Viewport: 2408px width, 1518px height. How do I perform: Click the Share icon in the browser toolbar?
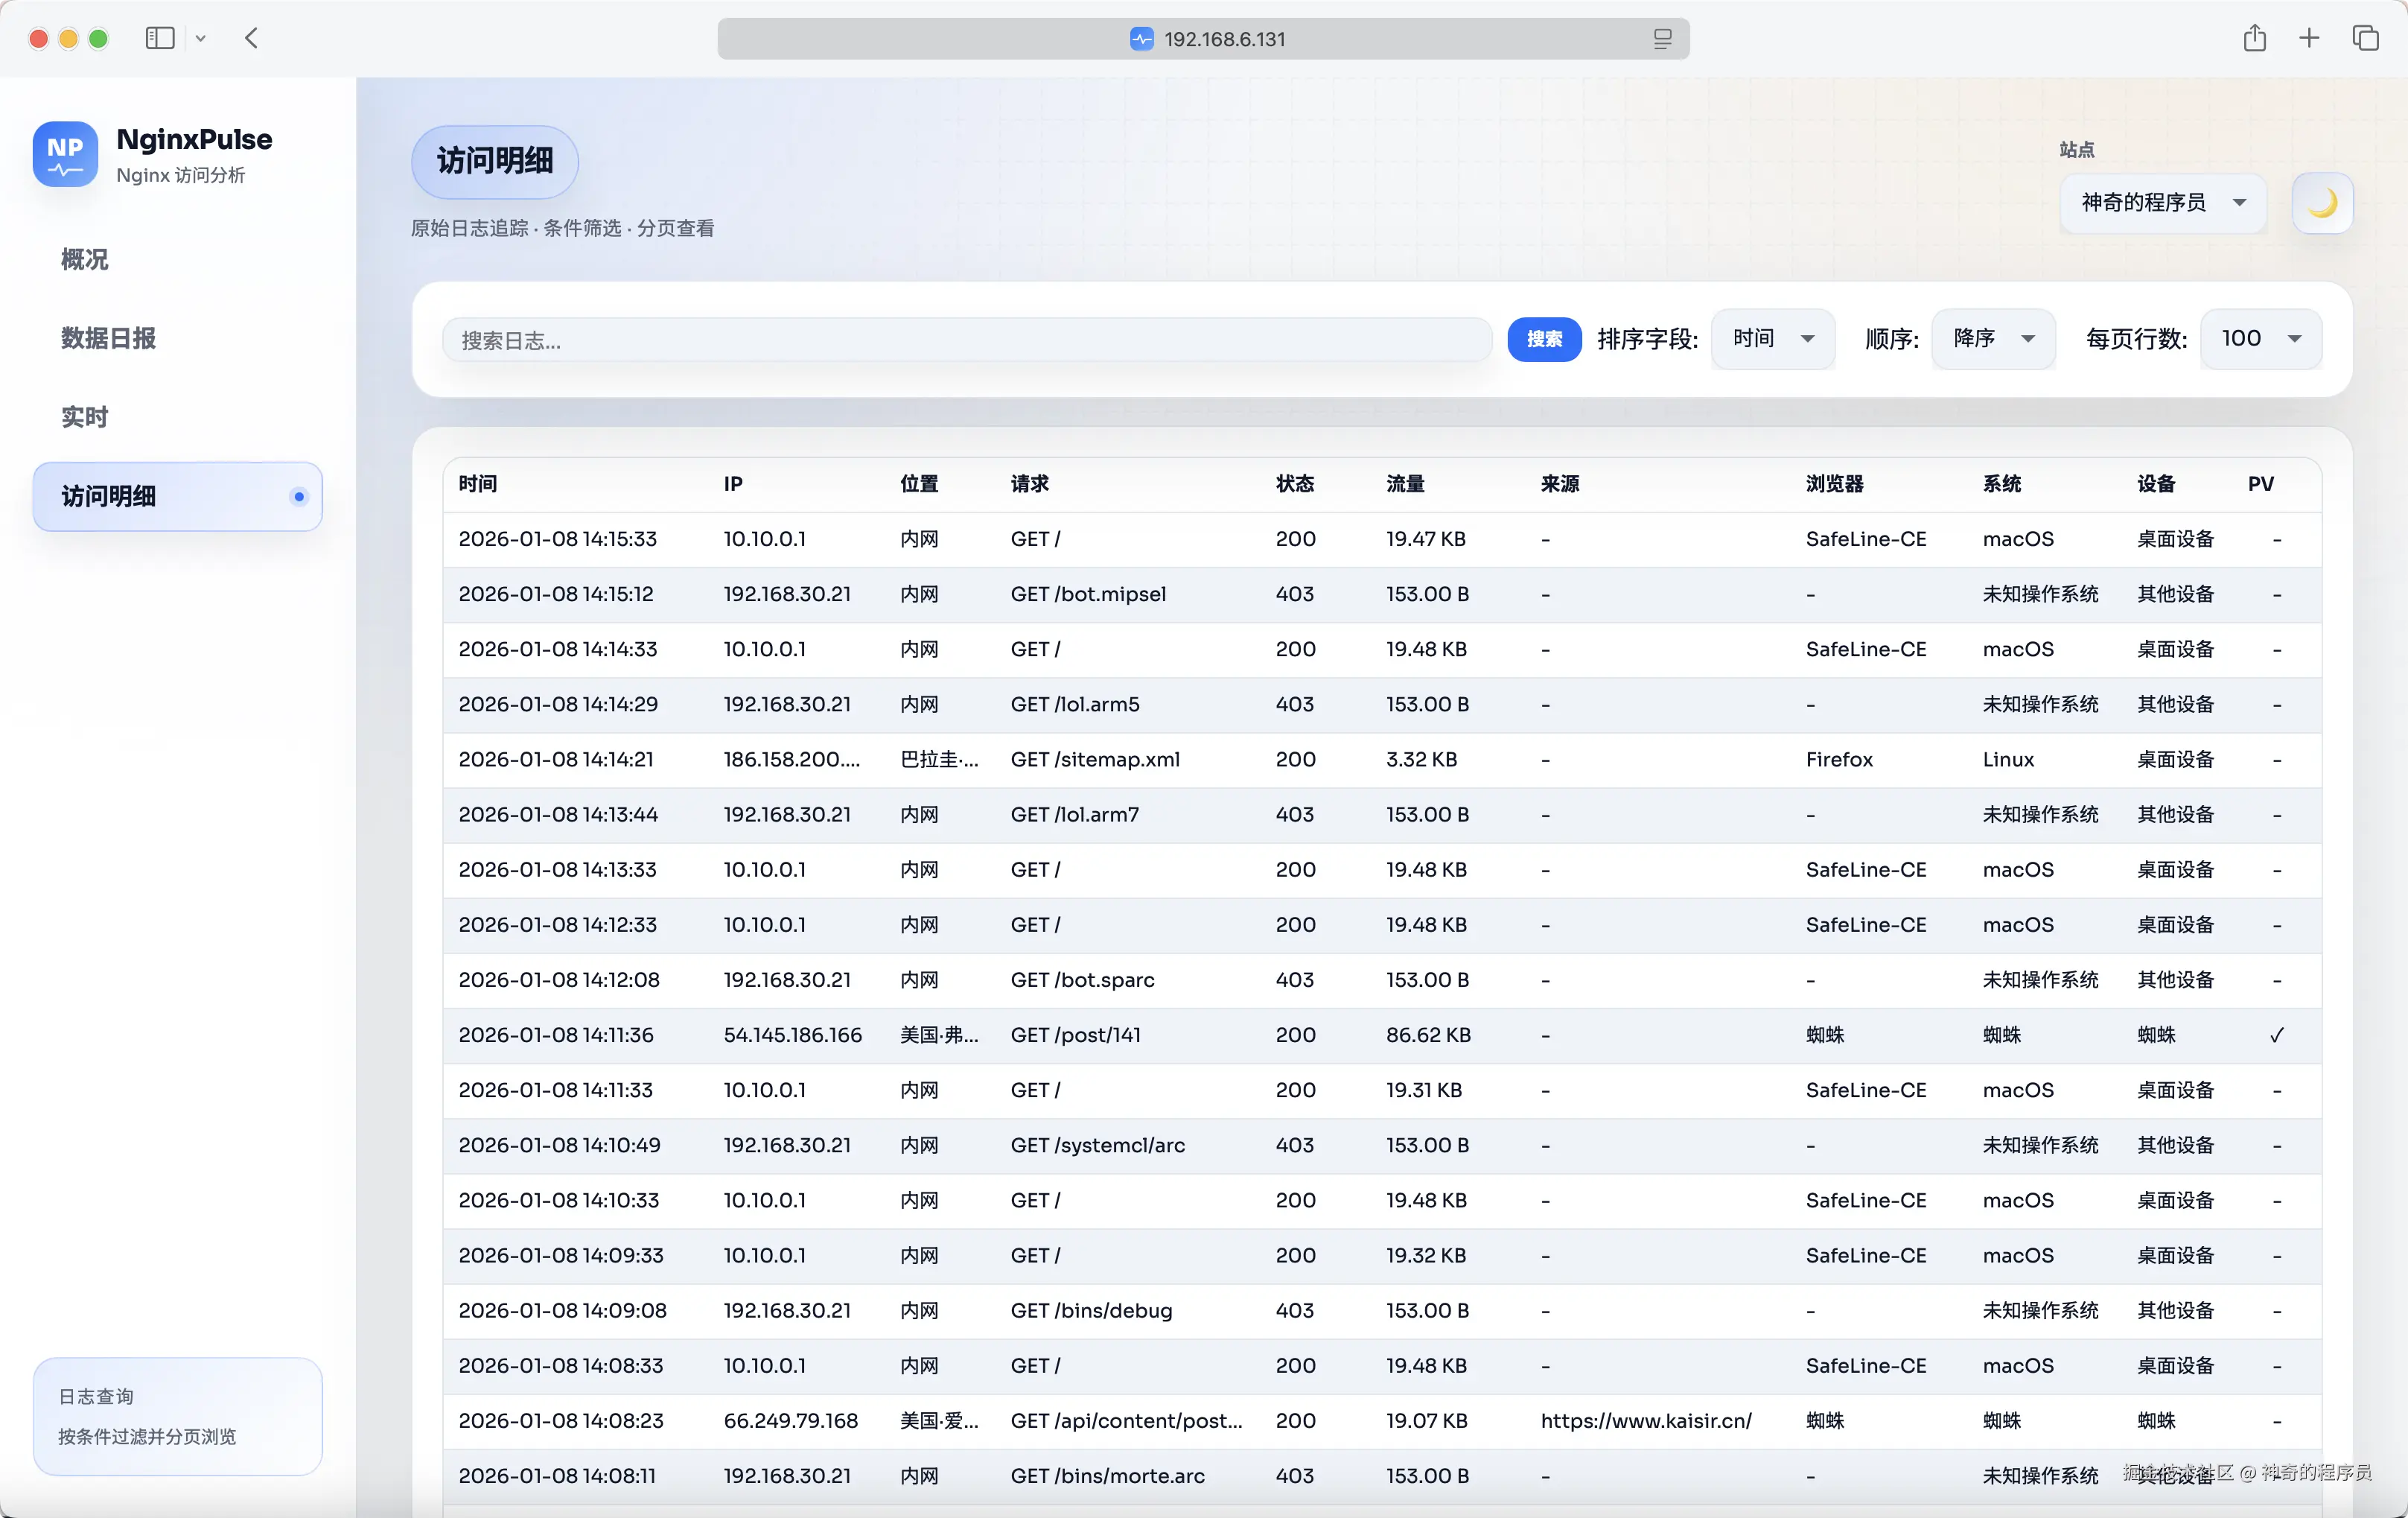coord(2254,38)
